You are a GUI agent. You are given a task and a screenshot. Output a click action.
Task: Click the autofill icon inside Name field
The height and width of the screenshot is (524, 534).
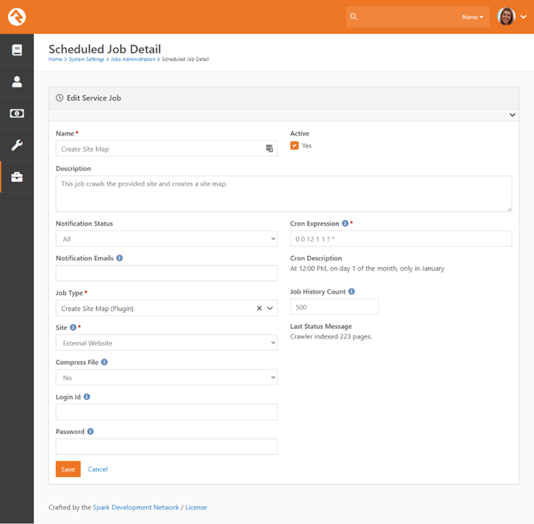(x=270, y=149)
